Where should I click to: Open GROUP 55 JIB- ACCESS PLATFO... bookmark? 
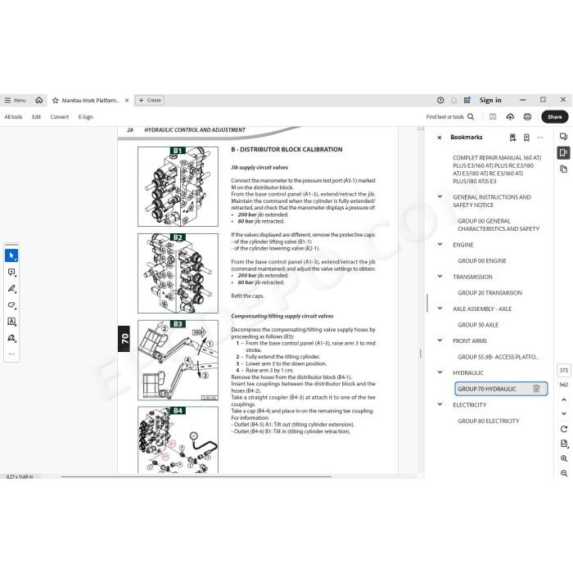(x=499, y=357)
